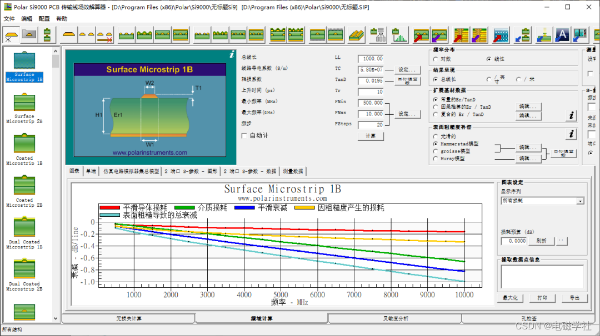Viewport: 600px width, 336px height.
Task: Click the blue arrow with probe icon
Action: tap(544, 35)
